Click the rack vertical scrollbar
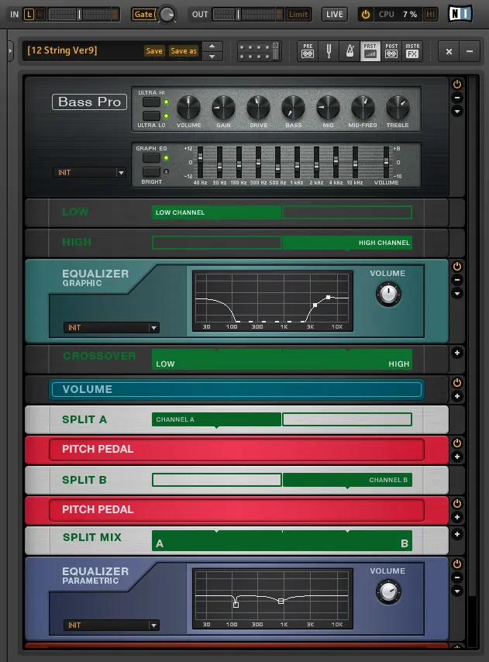 click(473, 338)
